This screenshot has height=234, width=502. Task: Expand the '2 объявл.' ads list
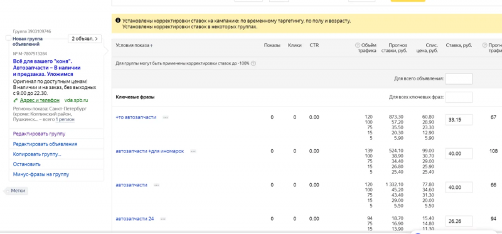pos(85,39)
